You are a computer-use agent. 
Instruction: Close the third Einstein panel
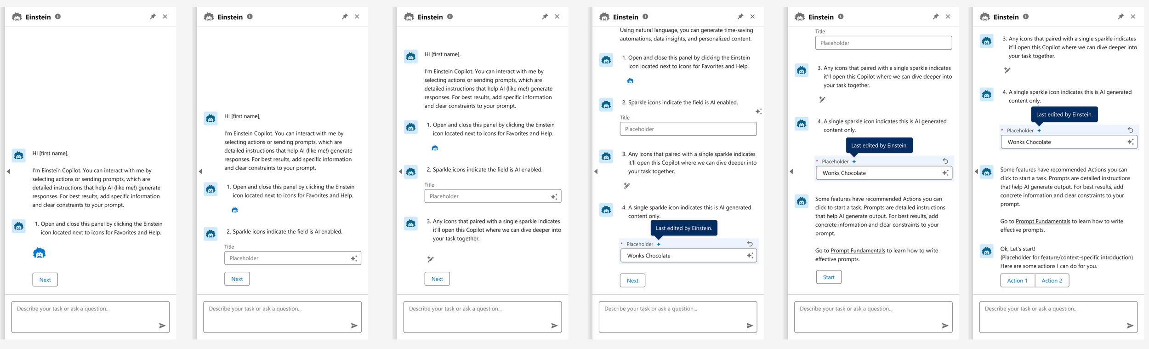pos(557,17)
